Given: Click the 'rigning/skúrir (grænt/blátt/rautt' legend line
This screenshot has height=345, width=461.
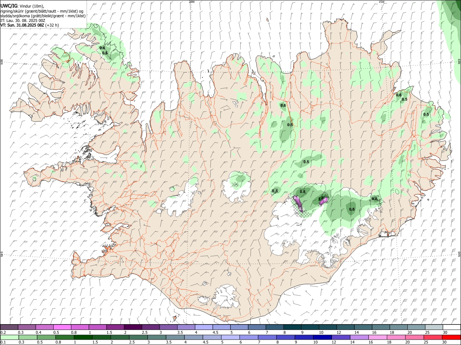Looking at the screenshot, I should pyautogui.click(x=42, y=11).
